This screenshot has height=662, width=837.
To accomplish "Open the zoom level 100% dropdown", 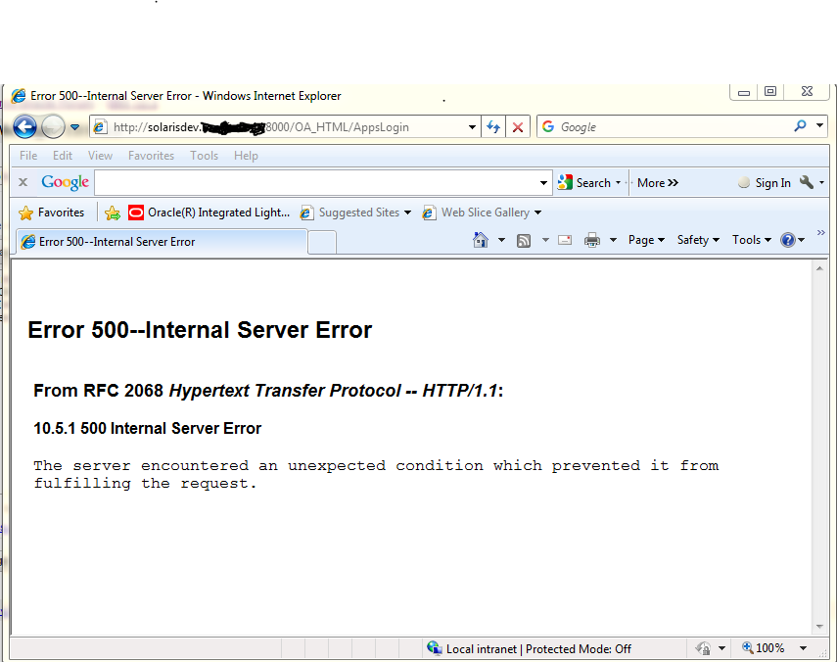I will (x=803, y=648).
